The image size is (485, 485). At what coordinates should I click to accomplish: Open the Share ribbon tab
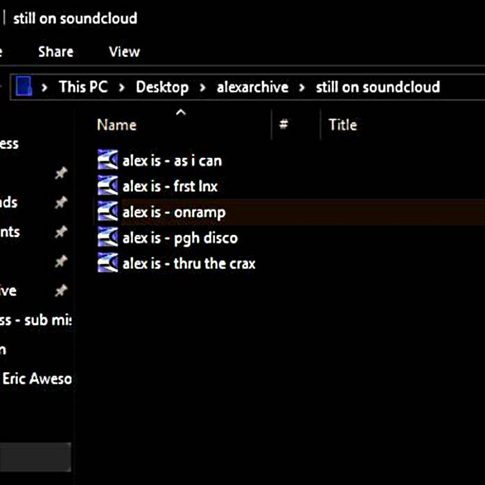click(55, 51)
